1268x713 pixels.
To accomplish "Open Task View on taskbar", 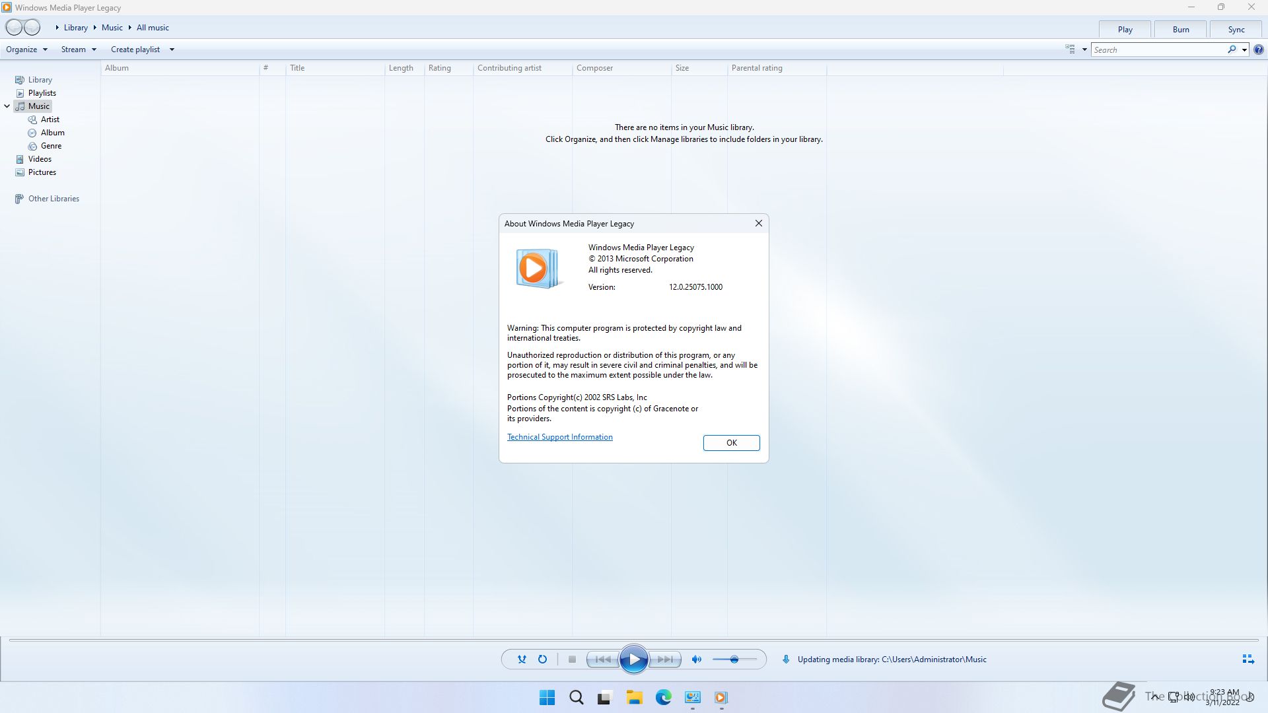I will (x=604, y=698).
